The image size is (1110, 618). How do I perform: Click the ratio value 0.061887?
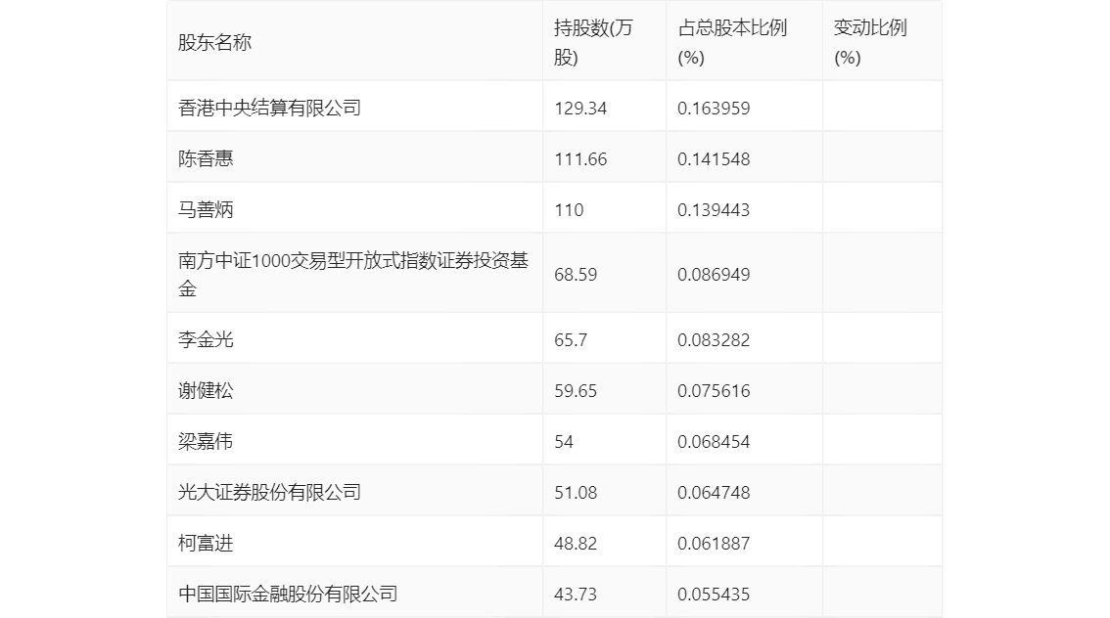coord(714,544)
